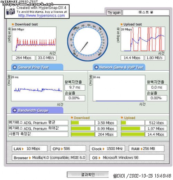Viewport: 173px width, 180px height.
Task: Click the 0.0 ms VoIP delay field
Action: (x=157, y=88)
